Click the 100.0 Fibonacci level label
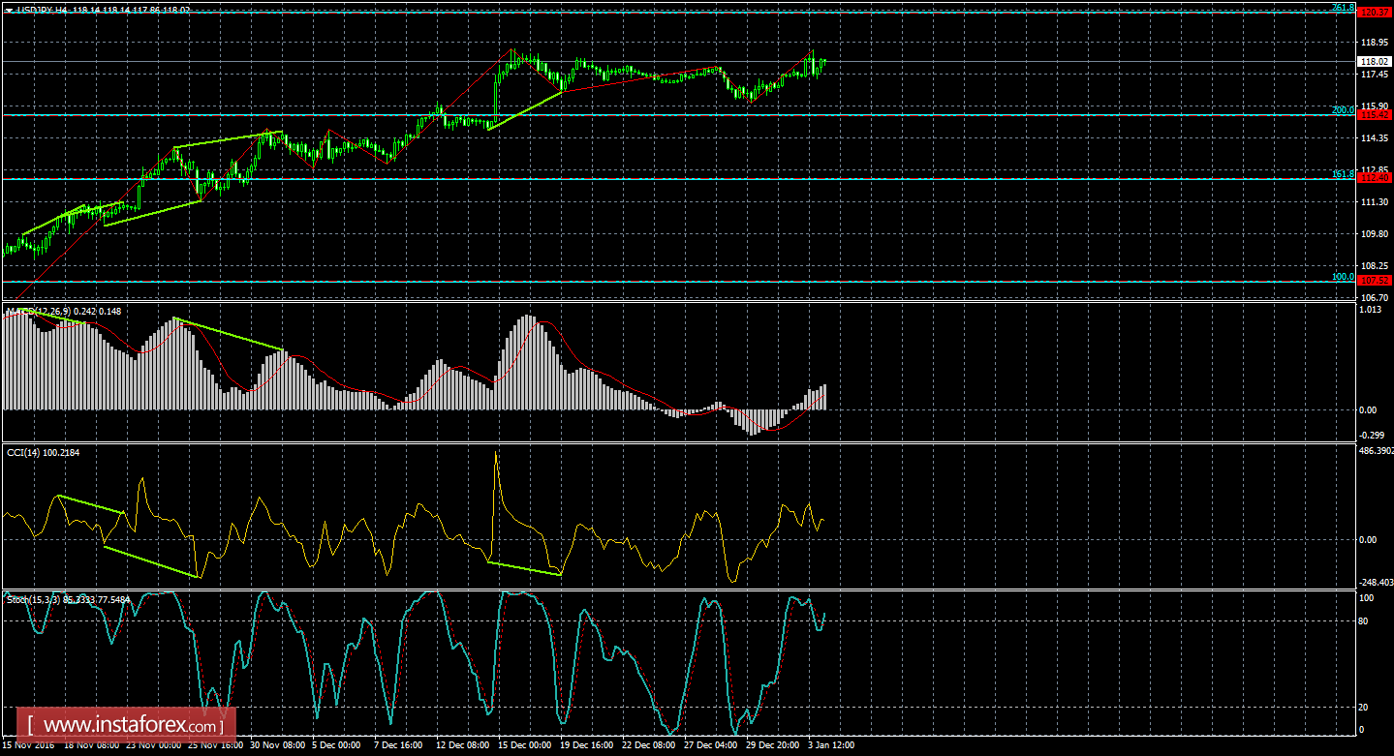This screenshot has width=1394, height=756. [1343, 277]
